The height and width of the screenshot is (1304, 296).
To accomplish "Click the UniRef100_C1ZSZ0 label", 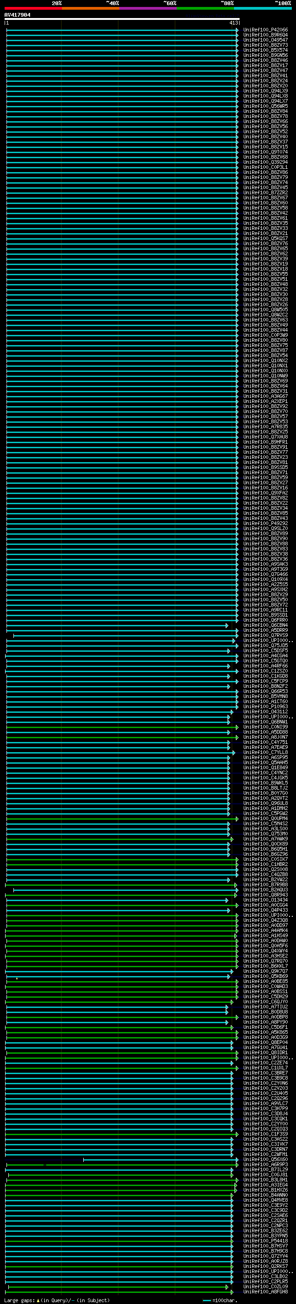I will 265,671.
